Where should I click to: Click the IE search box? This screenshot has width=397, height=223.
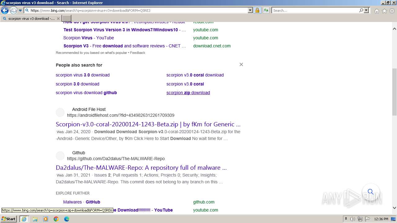tap(315, 11)
